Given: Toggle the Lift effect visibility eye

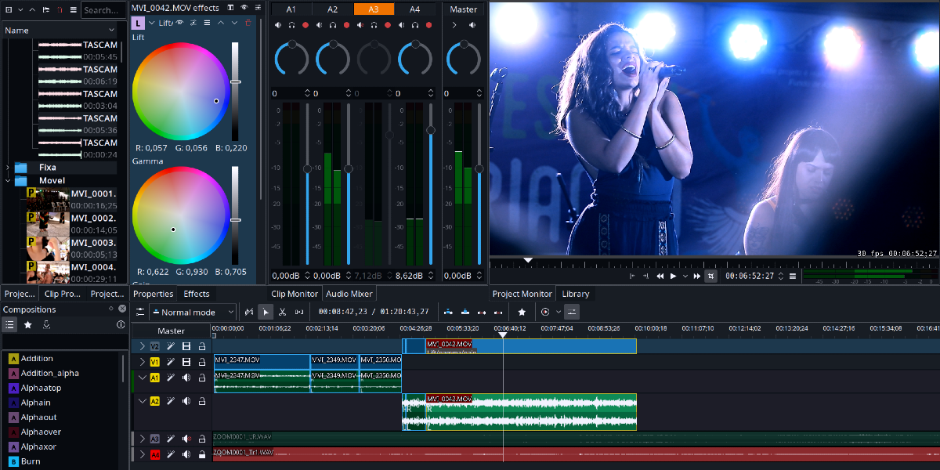Looking at the screenshot, I should point(180,23).
